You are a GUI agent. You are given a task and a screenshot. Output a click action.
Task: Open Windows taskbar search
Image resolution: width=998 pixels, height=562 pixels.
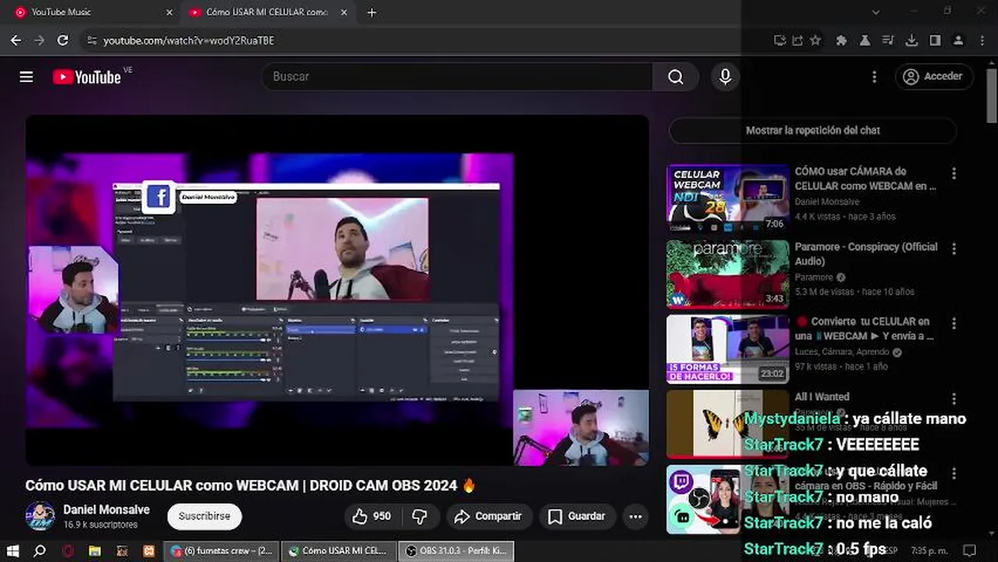[x=41, y=550]
